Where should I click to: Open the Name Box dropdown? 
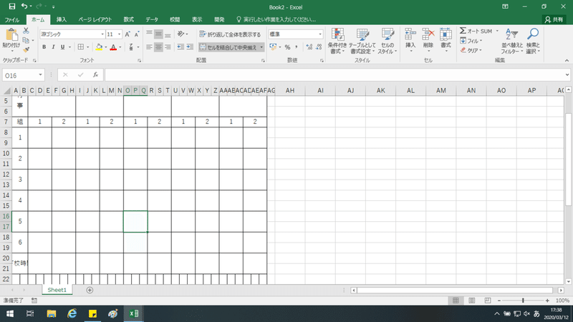[40, 75]
